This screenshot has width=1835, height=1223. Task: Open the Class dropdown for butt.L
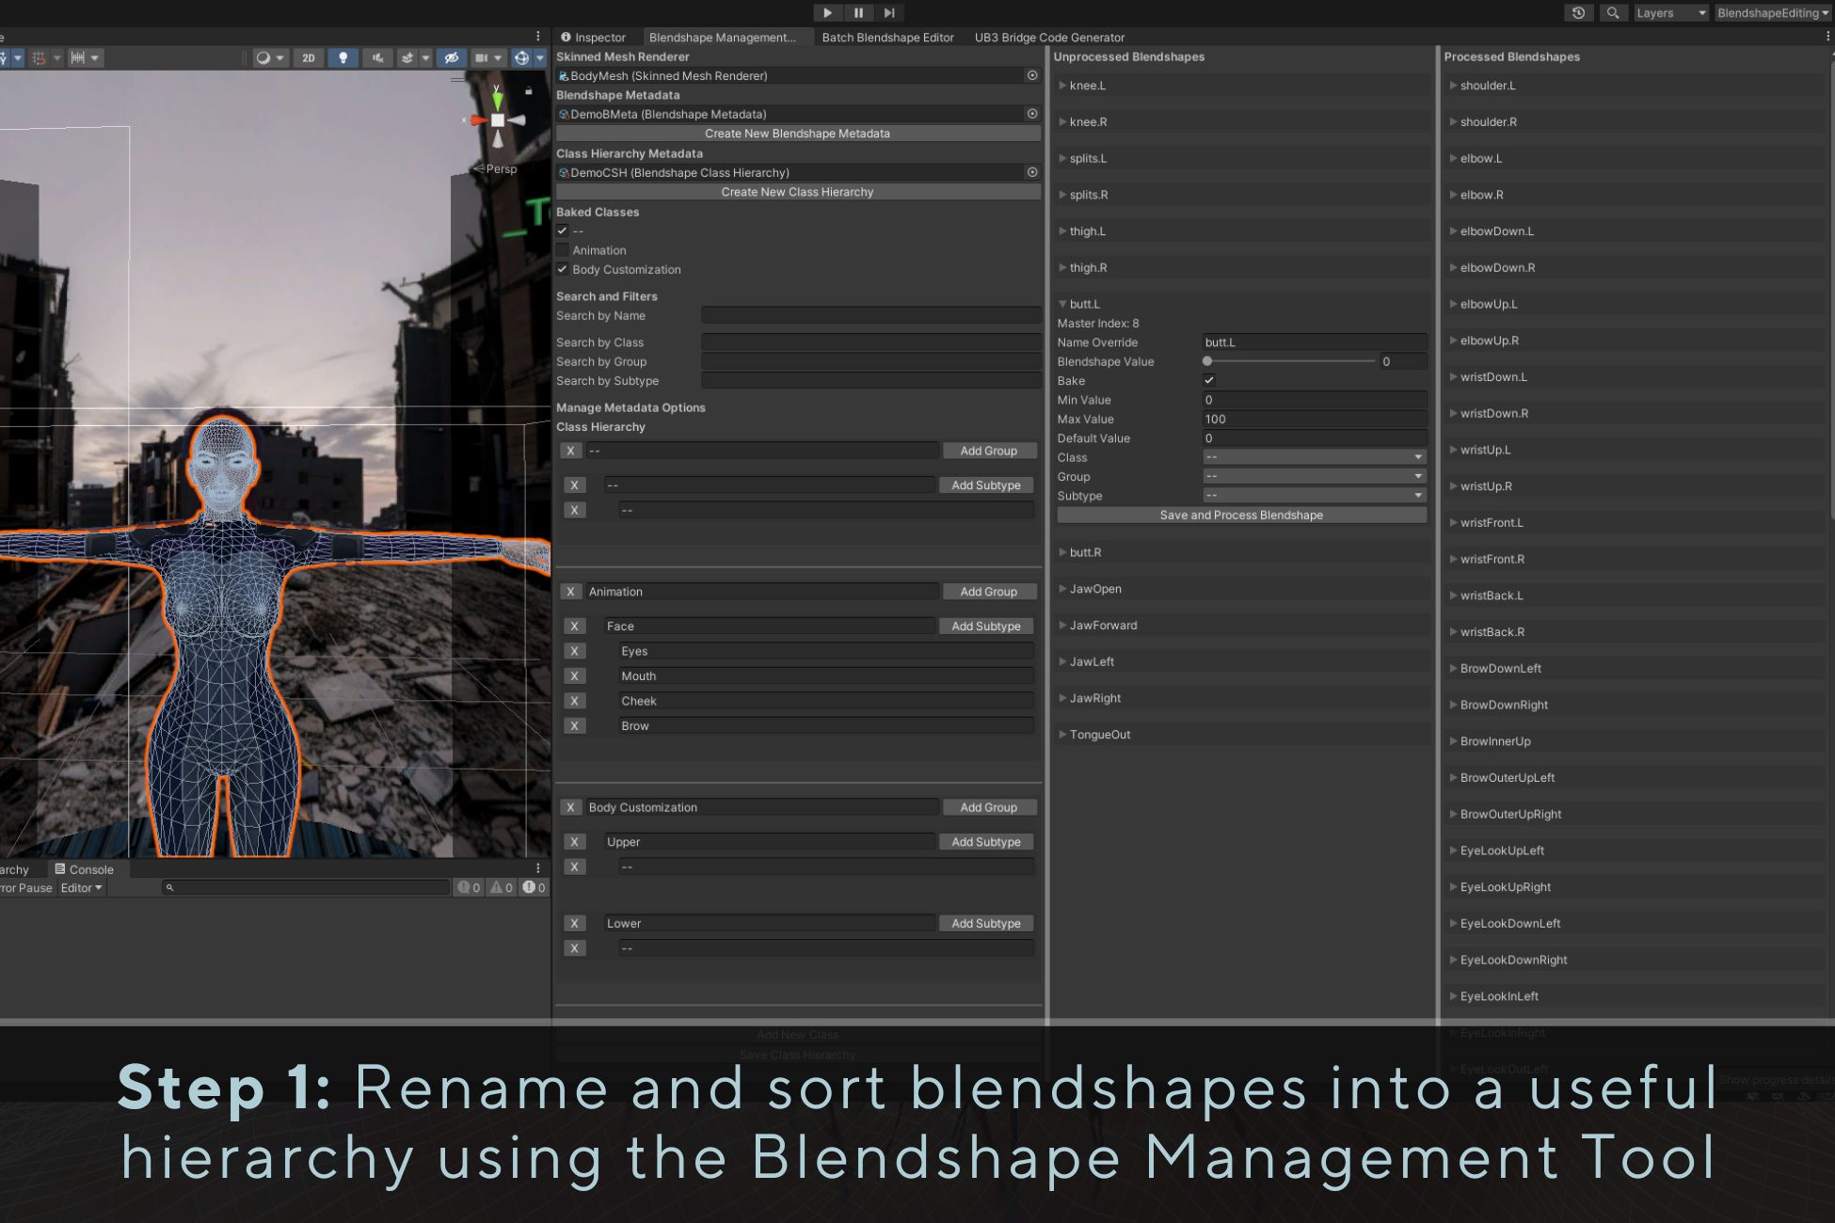click(1313, 457)
